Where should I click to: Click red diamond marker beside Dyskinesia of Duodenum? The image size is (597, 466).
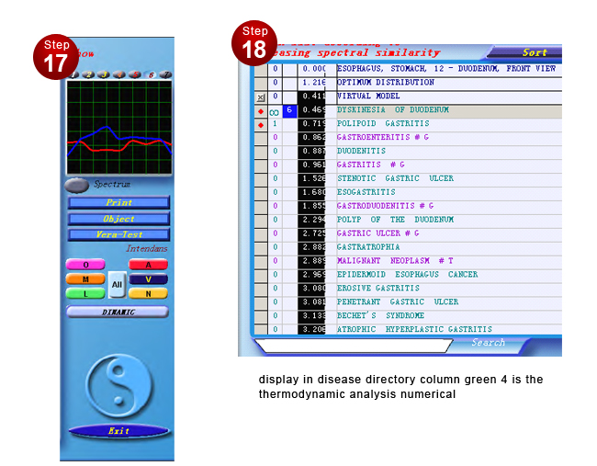tap(261, 110)
